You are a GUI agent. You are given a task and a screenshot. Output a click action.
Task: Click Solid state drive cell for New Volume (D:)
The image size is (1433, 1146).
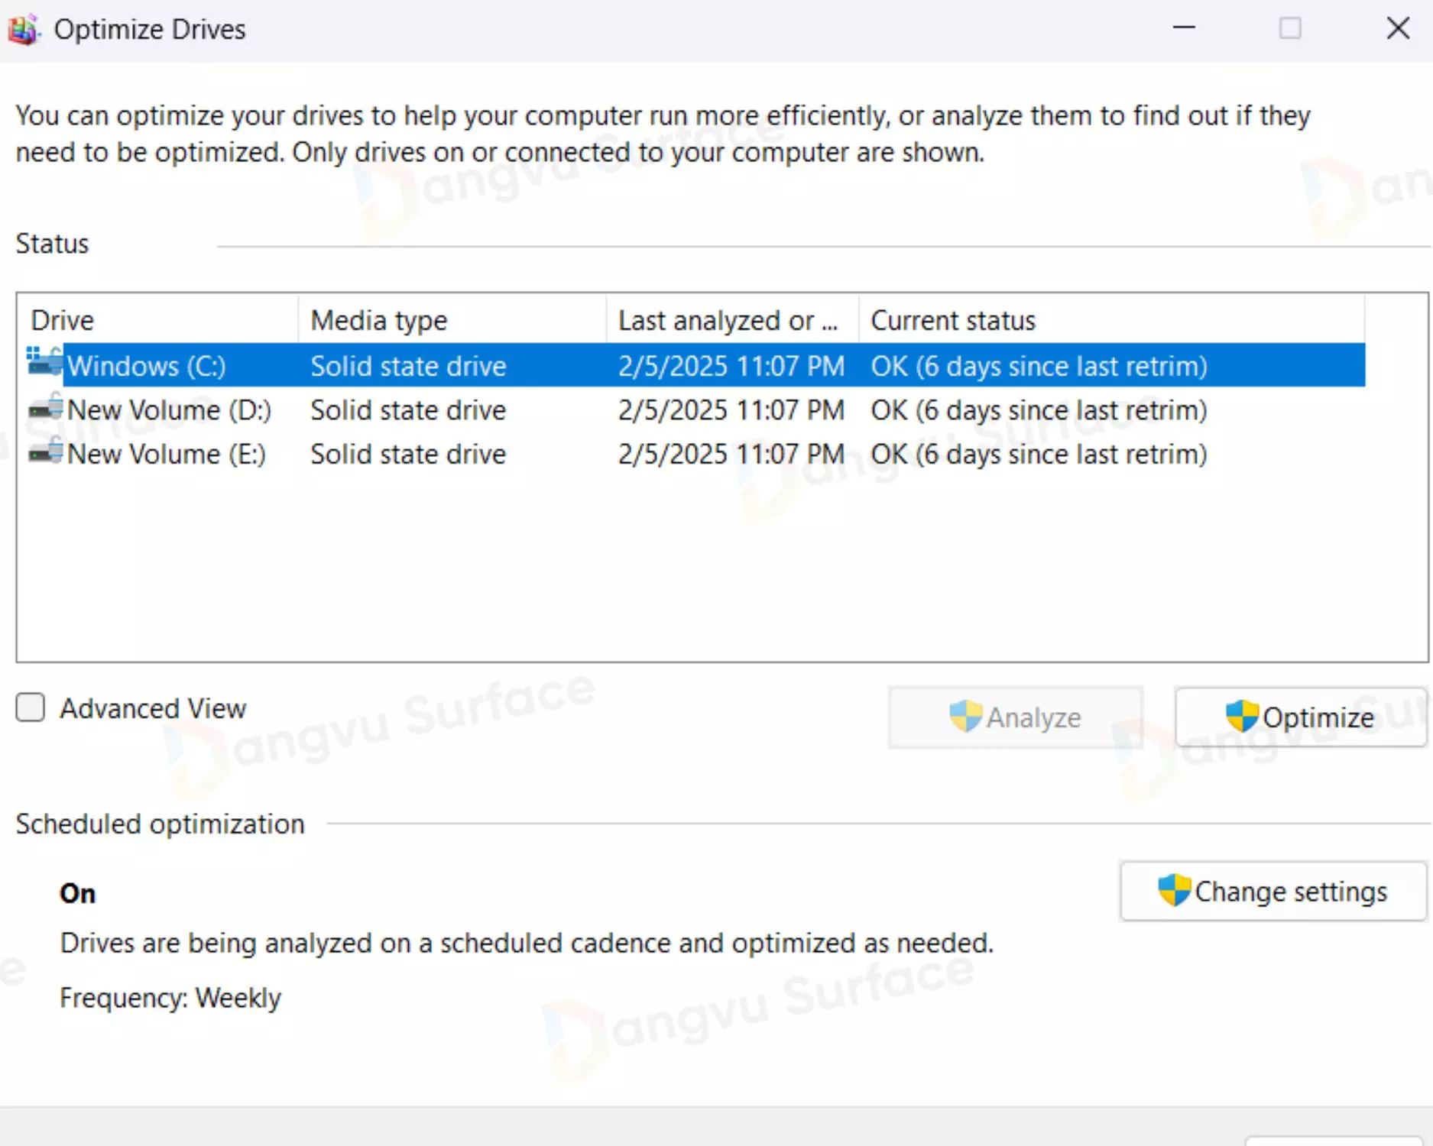tap(408, 410)
